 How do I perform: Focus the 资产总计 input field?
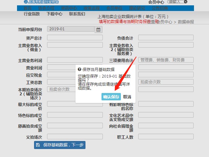tap(75, 37)
